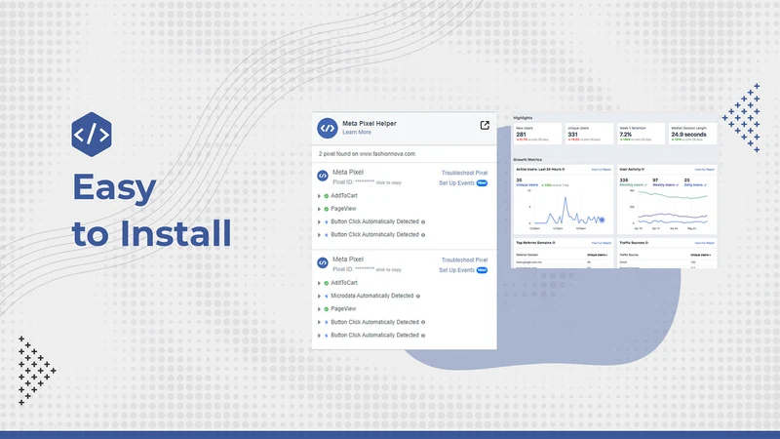The height and width of the screenshot is (439, 780).
Task: Click the Meta Pixel Helper title text
Action: click(x=370, y=124)
